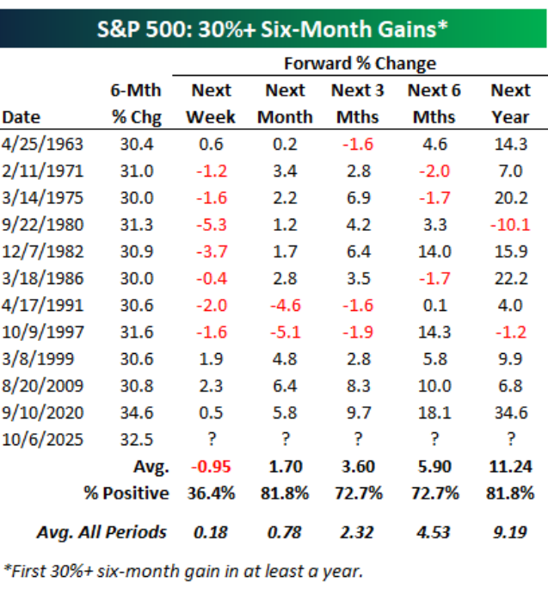Screen dimensions: 548x589
Task: Click the Next 6 Mths column header
Action: (x=434, y=103)
